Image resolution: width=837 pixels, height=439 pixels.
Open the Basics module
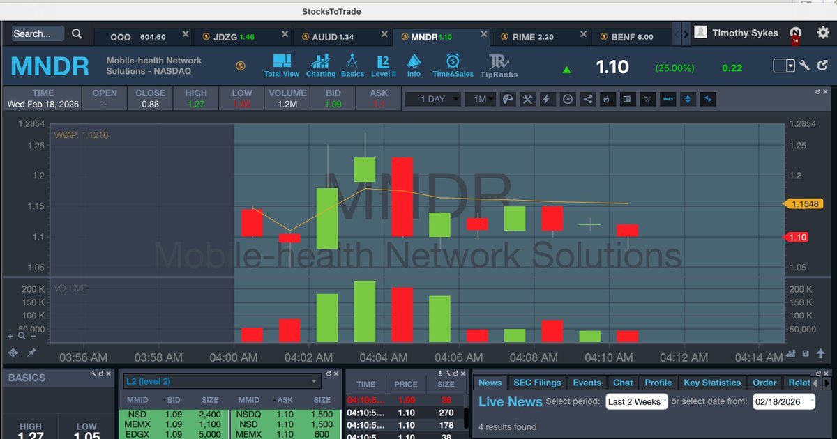point(352,66)
